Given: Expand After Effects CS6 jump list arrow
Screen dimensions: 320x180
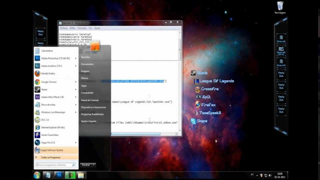Looking at the screenshot, I should 76,97.
